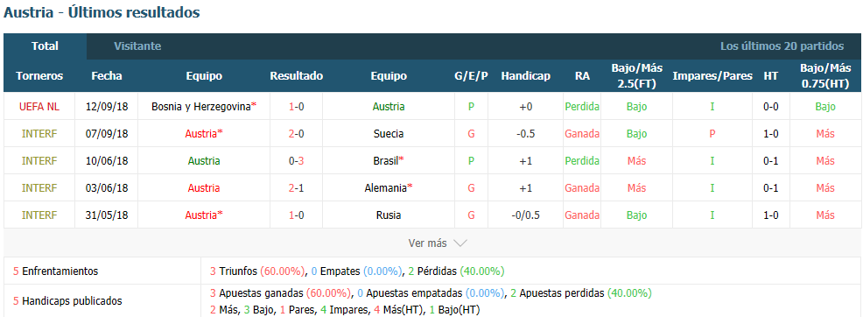
Task: Open the 2-1 result against Alemania
Action: [x=296, y=187]
